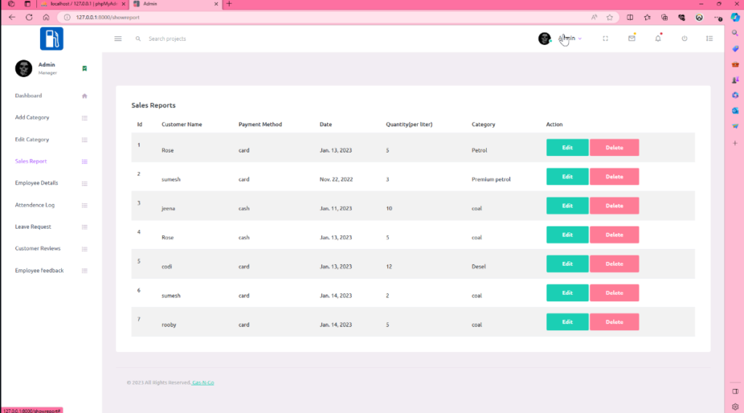744x413 pixels.
Task: Click the list icon next to Employee feedback
Action: tap(84, 271)
